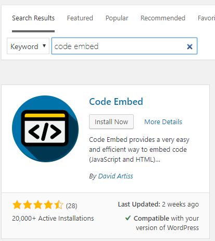Install the Code Embed plugin now

pos(111,122)
